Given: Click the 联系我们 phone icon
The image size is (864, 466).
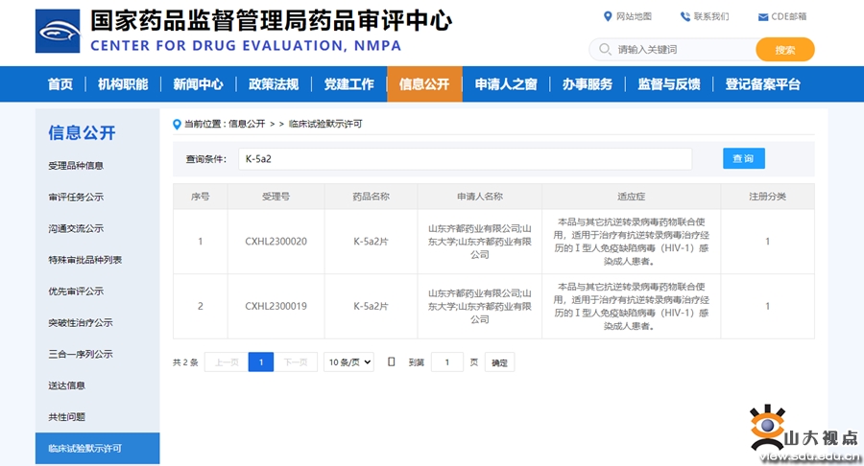Looking at the screenshot, I should point(685,16).
